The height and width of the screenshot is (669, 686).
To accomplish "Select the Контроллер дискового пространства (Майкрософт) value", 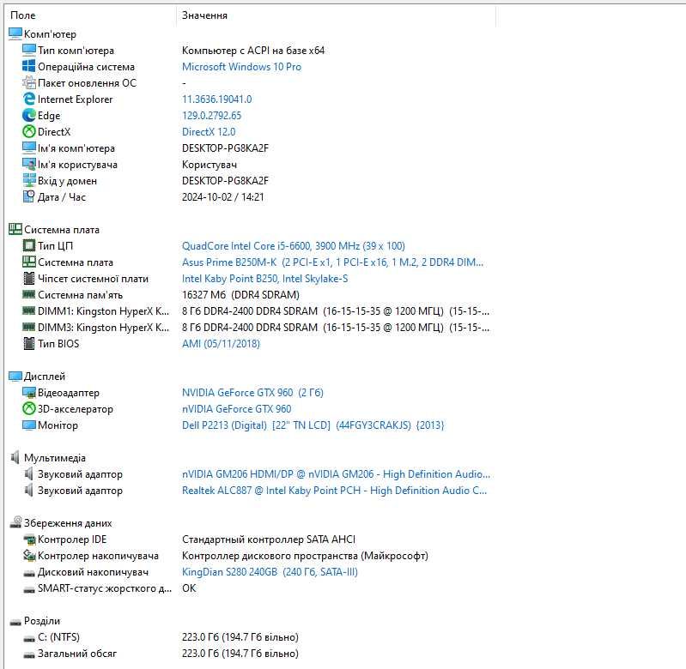I will (305, 556).
